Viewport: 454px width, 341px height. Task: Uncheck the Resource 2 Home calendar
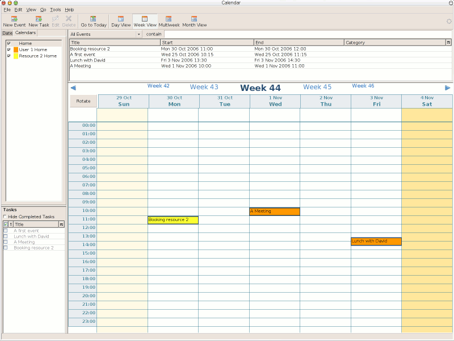9,56
